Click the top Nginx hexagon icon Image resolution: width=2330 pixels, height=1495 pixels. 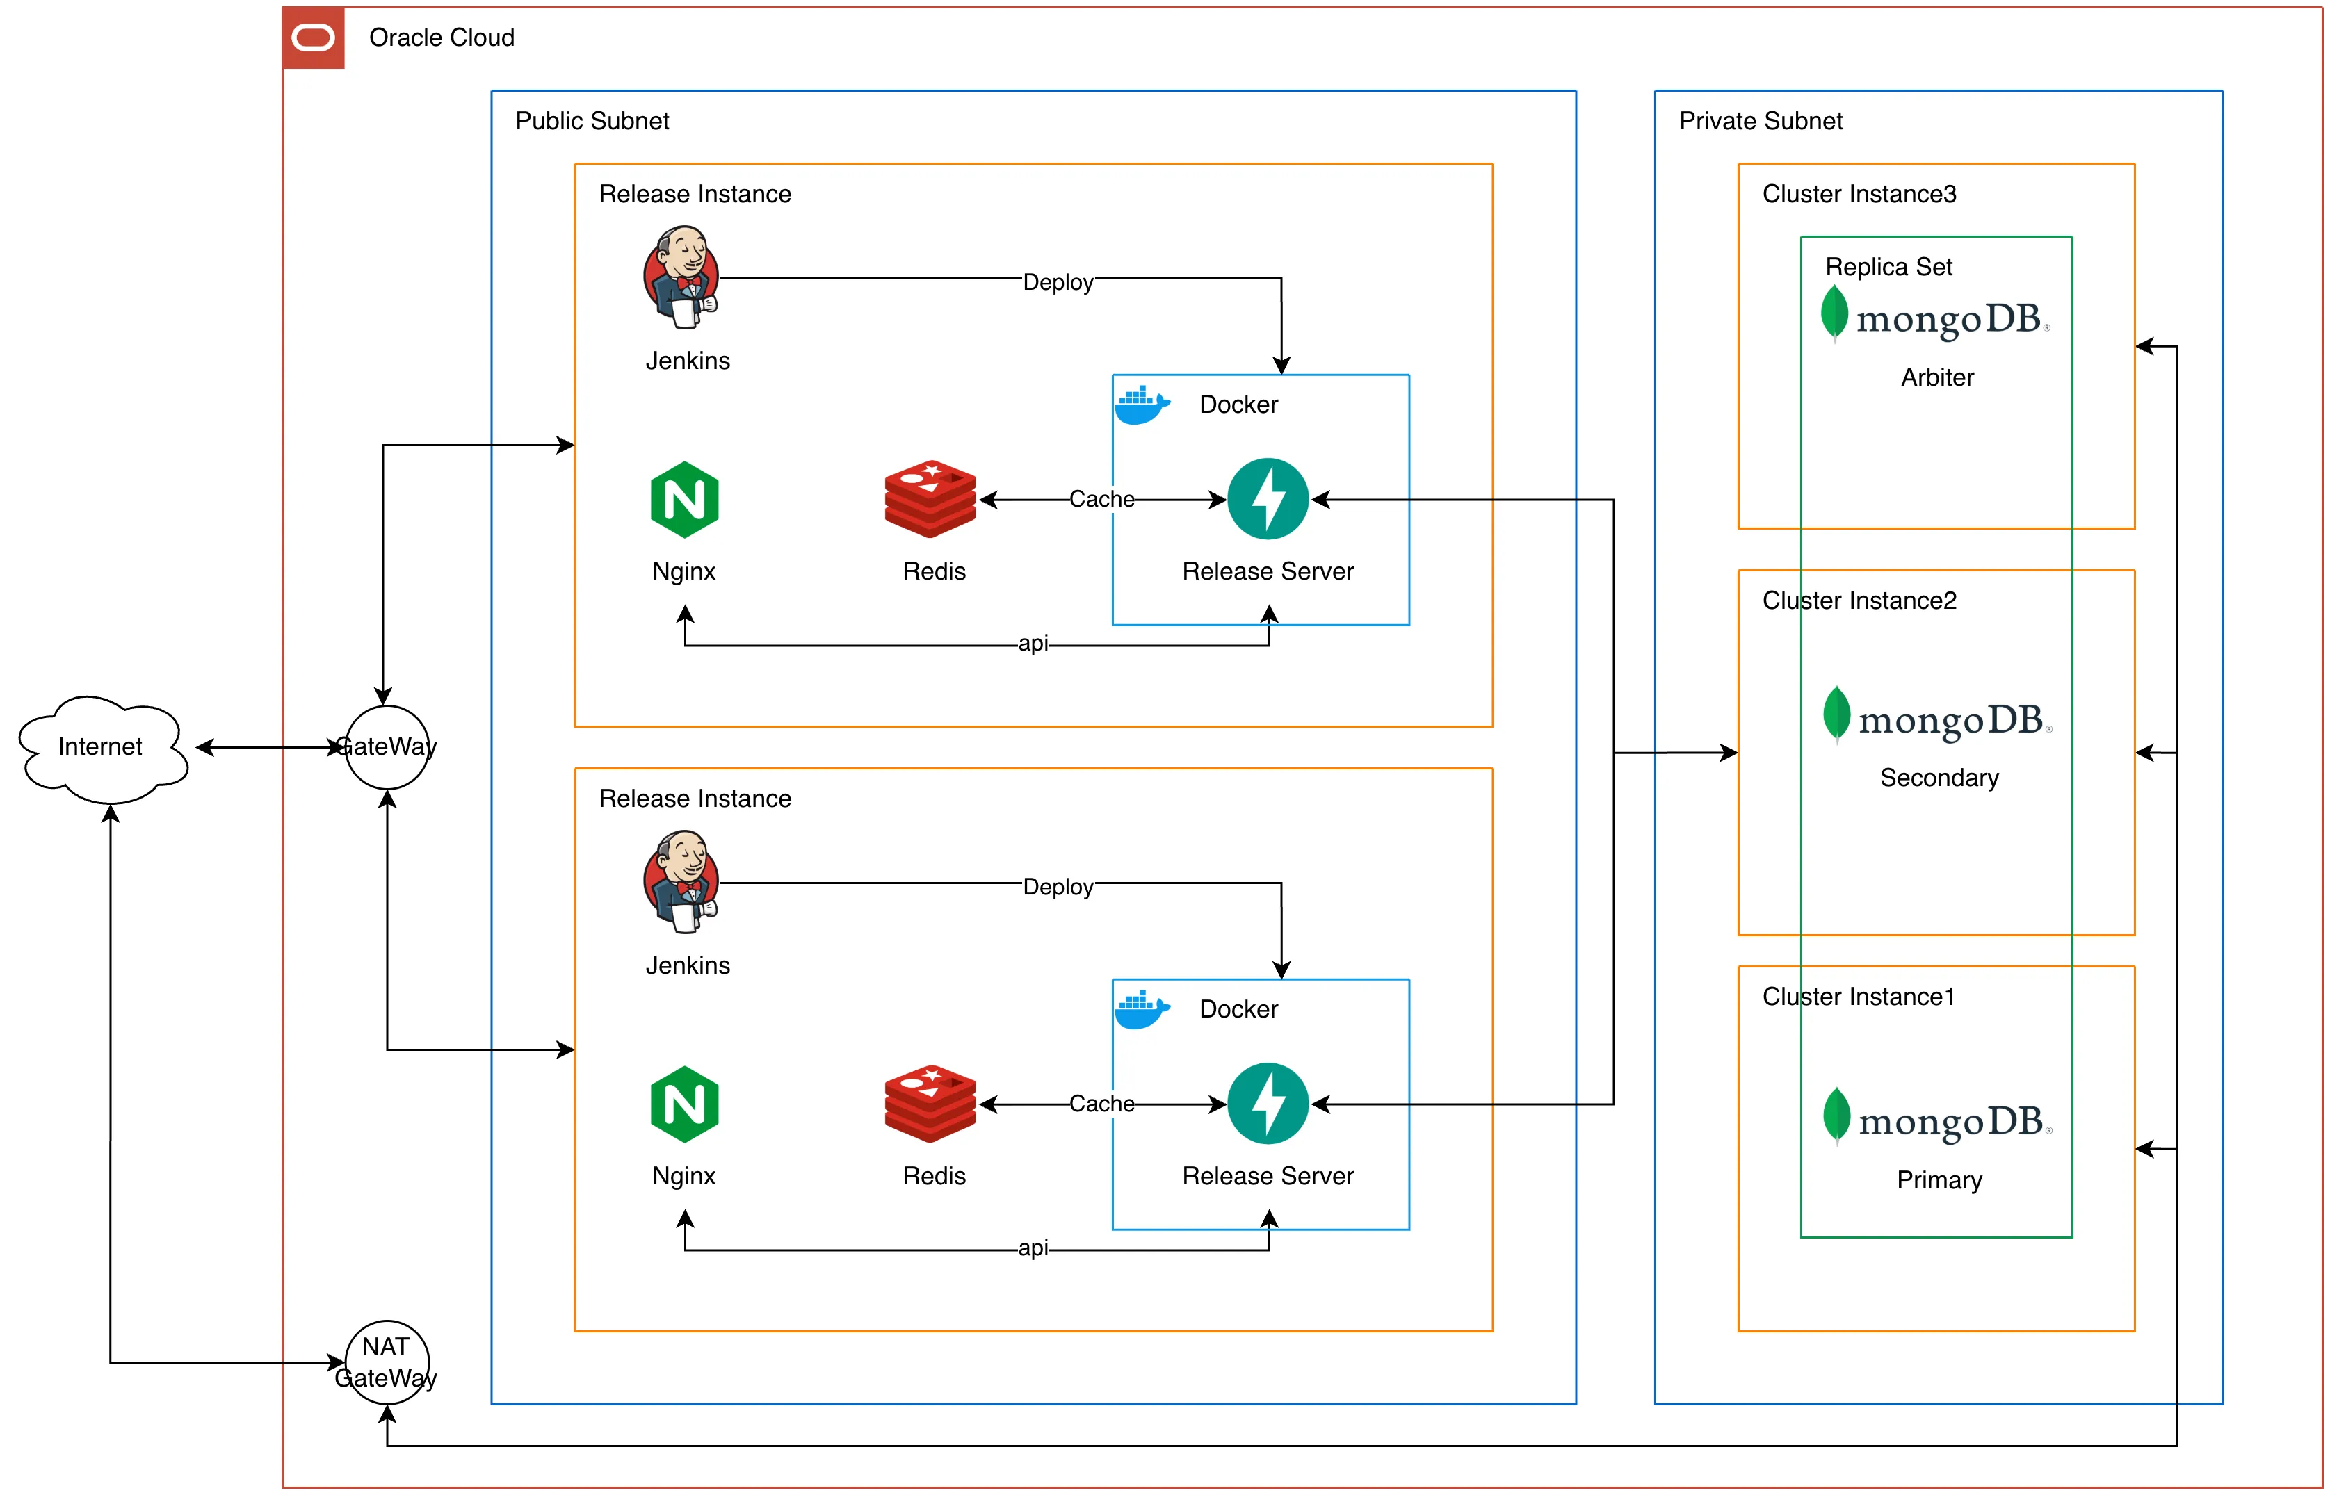point(683,500)
